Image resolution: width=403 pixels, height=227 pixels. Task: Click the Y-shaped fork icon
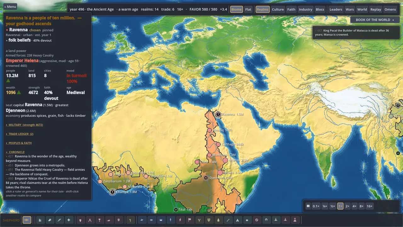(199, 220)
